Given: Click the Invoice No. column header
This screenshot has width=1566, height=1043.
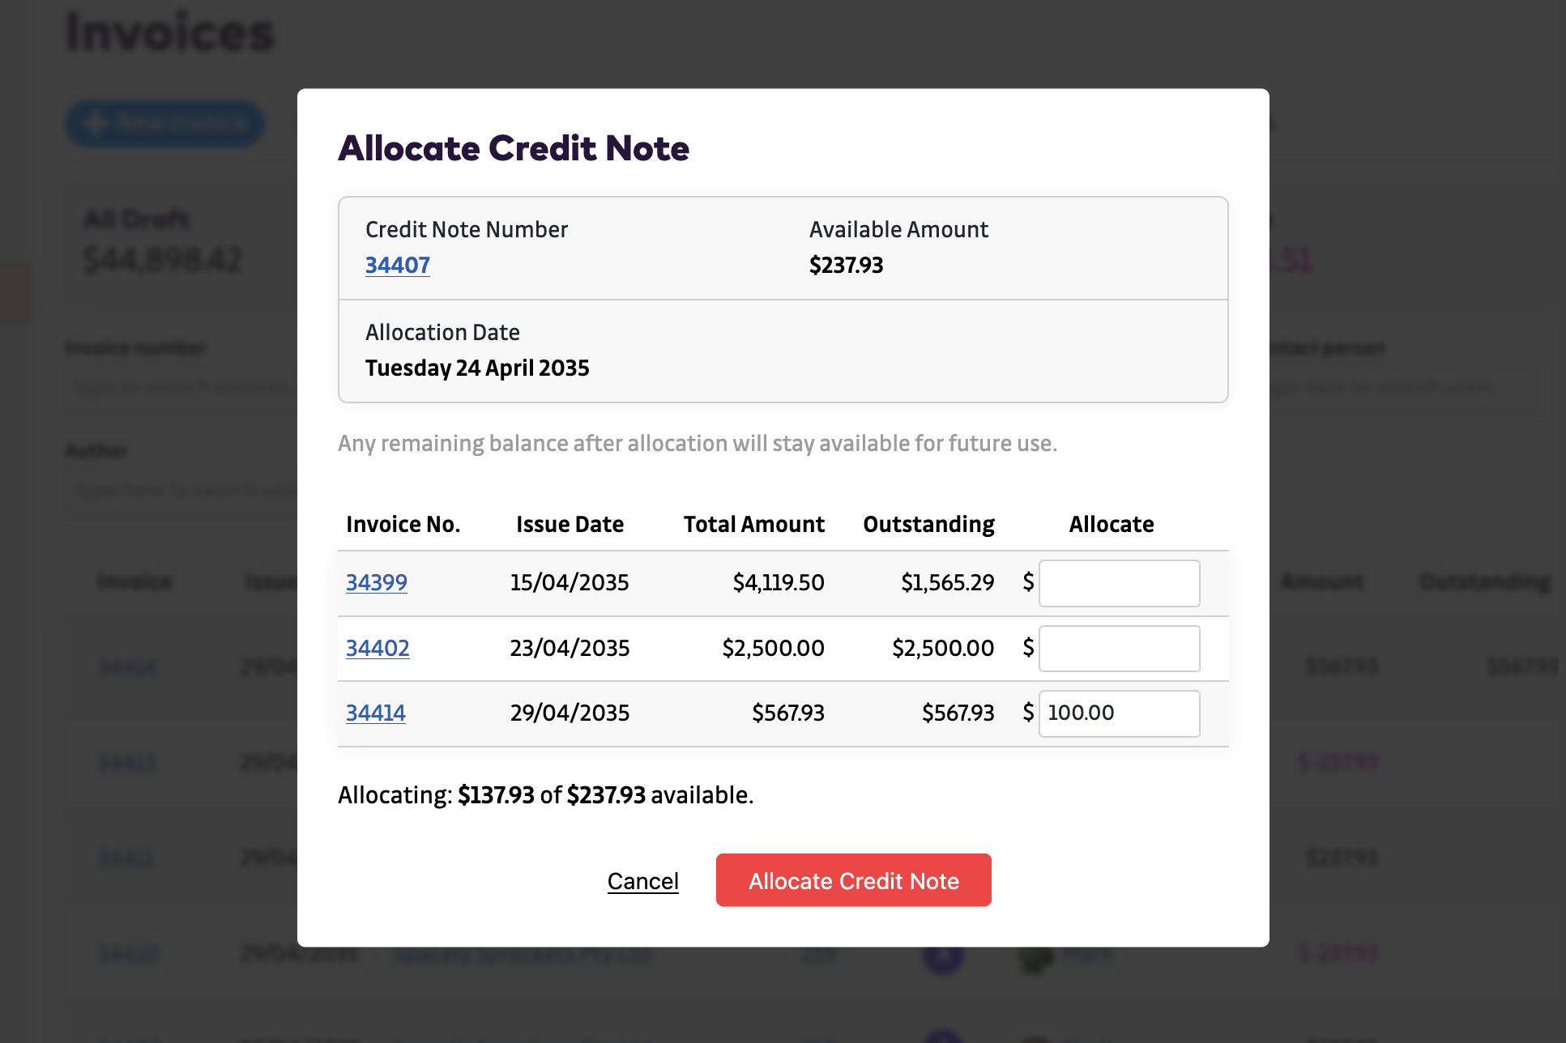Looking at the screenshot, I should point(403,525).
